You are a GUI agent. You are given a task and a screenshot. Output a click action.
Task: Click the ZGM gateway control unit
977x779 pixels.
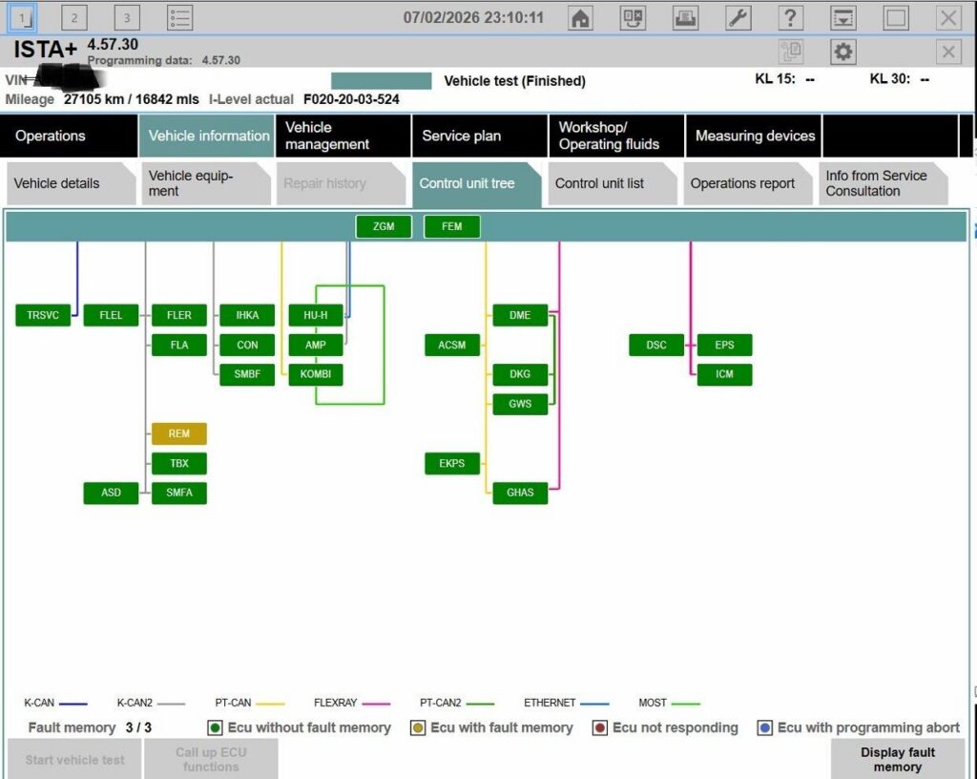384,226
